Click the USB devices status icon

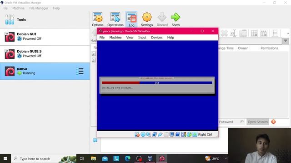click(x=160, y=134)
